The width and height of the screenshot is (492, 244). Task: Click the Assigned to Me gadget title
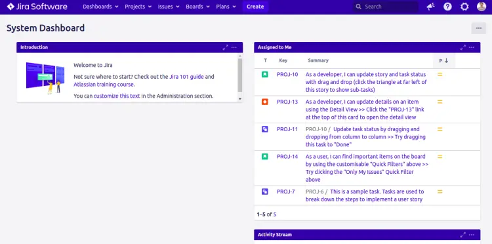tap(275, 47)
